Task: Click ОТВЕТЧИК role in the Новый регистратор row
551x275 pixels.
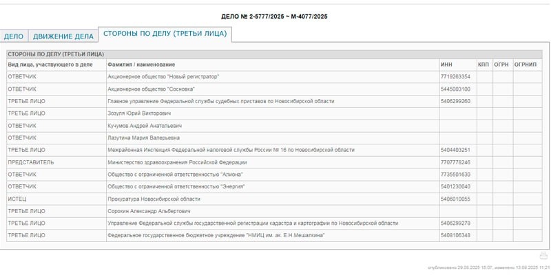Action: click(22, 77)
